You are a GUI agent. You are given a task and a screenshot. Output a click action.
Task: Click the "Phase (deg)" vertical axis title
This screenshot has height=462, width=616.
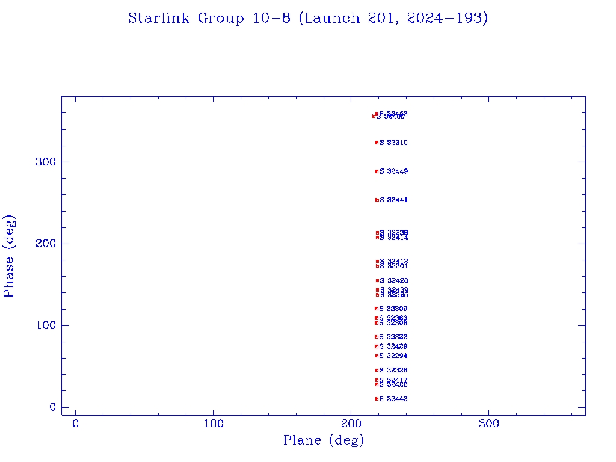coord(8,256)
